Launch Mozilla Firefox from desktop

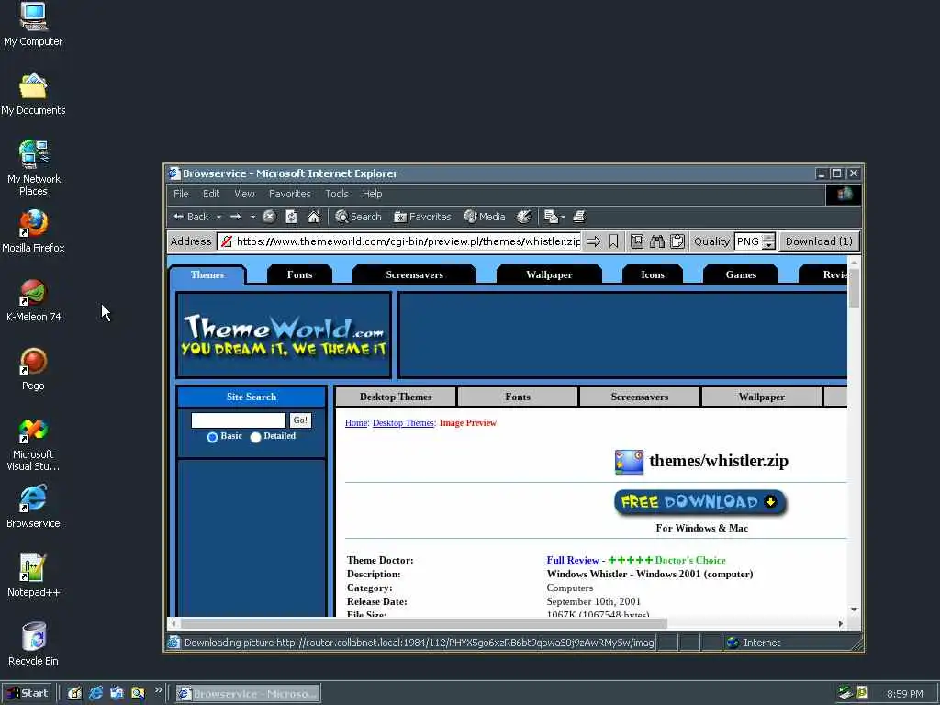coord(33,231)
